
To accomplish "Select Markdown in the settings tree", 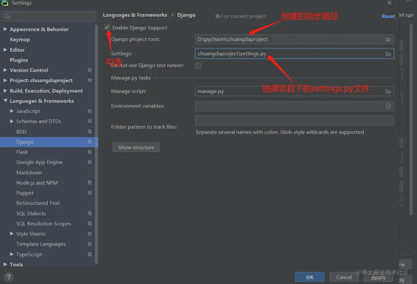I will pos(29,173).
